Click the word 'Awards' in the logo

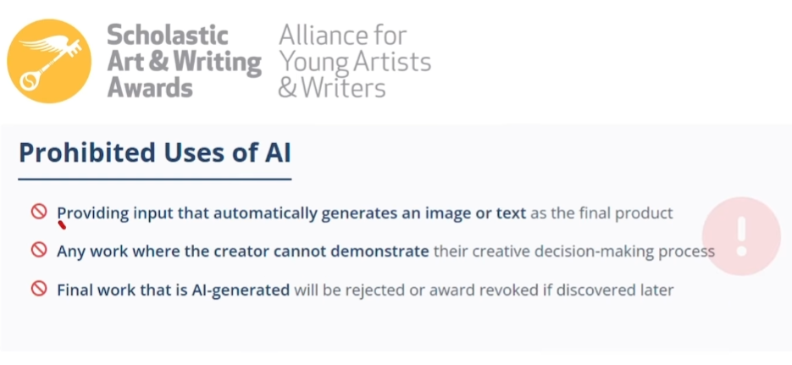150,87
